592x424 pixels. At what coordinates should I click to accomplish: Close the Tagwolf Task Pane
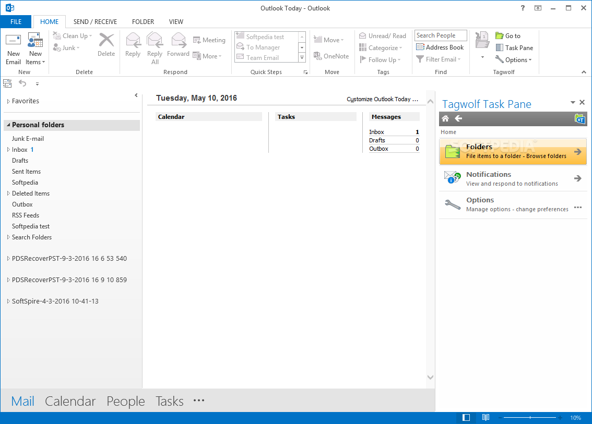(x=582, y=102)
